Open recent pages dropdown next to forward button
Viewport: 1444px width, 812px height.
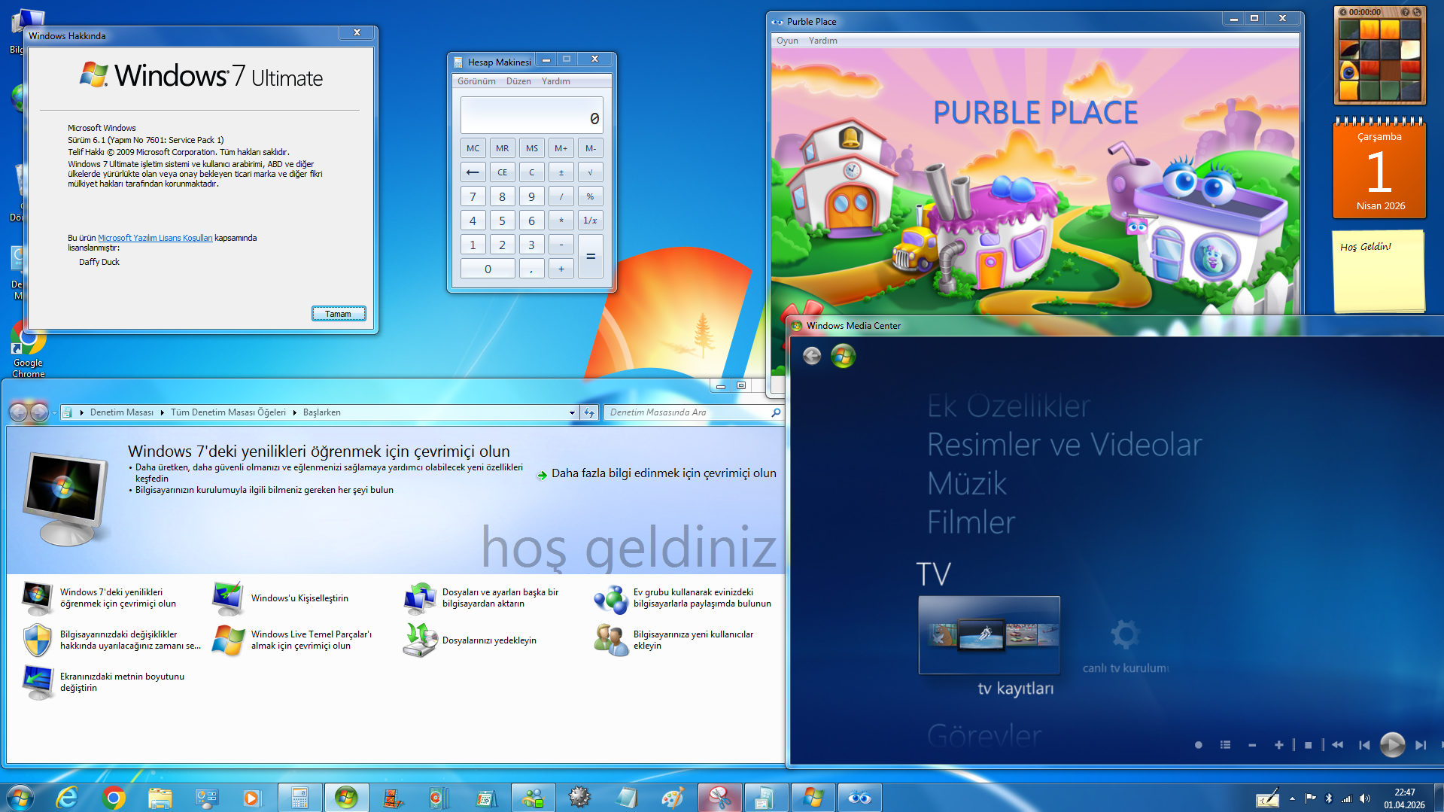pyautogui.click(x=54, y=412)
